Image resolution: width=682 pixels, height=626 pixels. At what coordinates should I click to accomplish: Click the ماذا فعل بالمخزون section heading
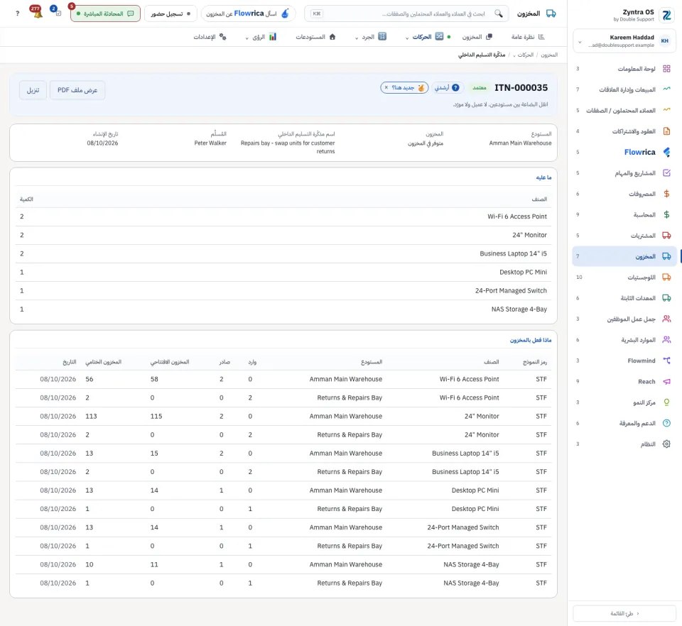tap(531, 340)
